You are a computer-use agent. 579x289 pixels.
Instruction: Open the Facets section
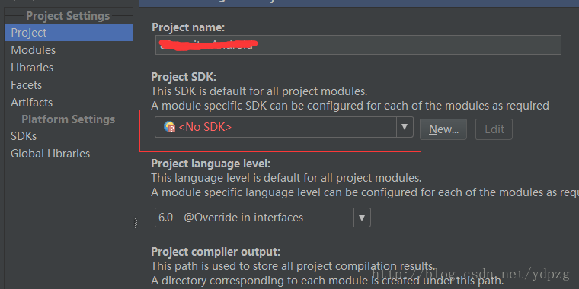coord(26,85)
